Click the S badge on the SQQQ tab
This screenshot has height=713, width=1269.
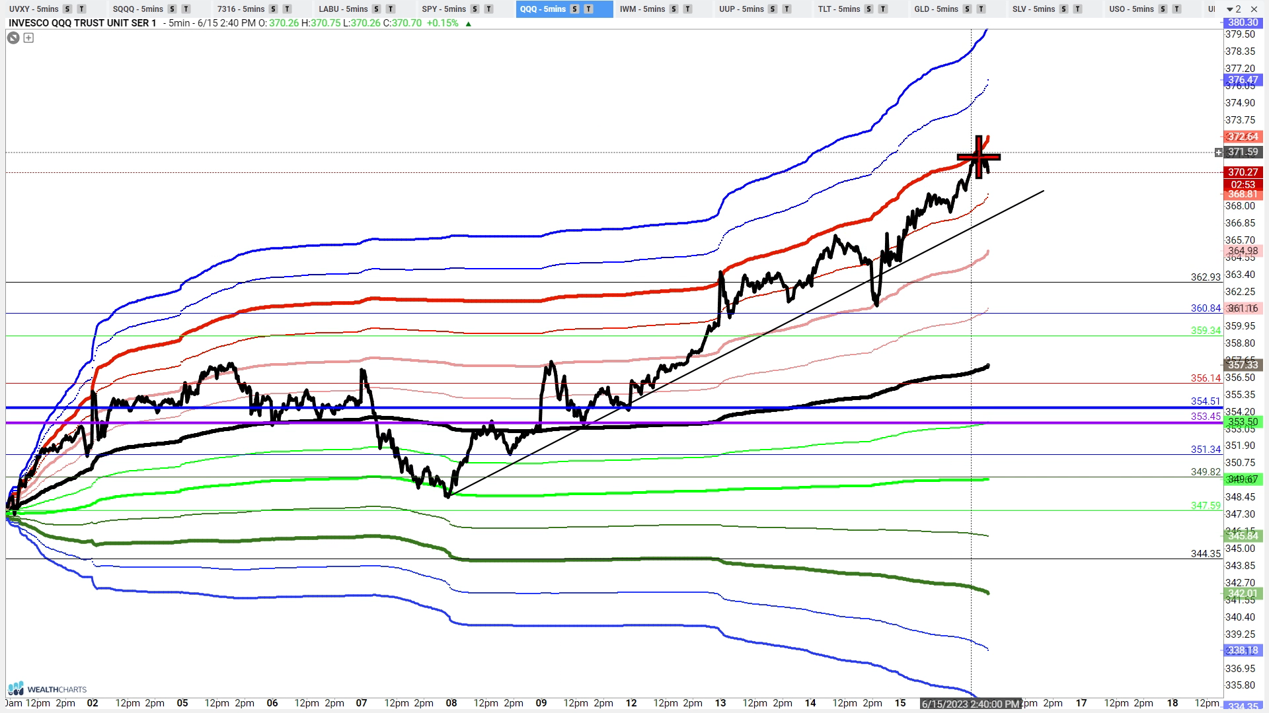[172, 9]
